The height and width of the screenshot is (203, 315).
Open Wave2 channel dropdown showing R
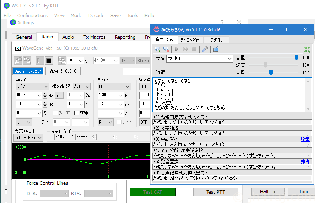pos(105,122)
